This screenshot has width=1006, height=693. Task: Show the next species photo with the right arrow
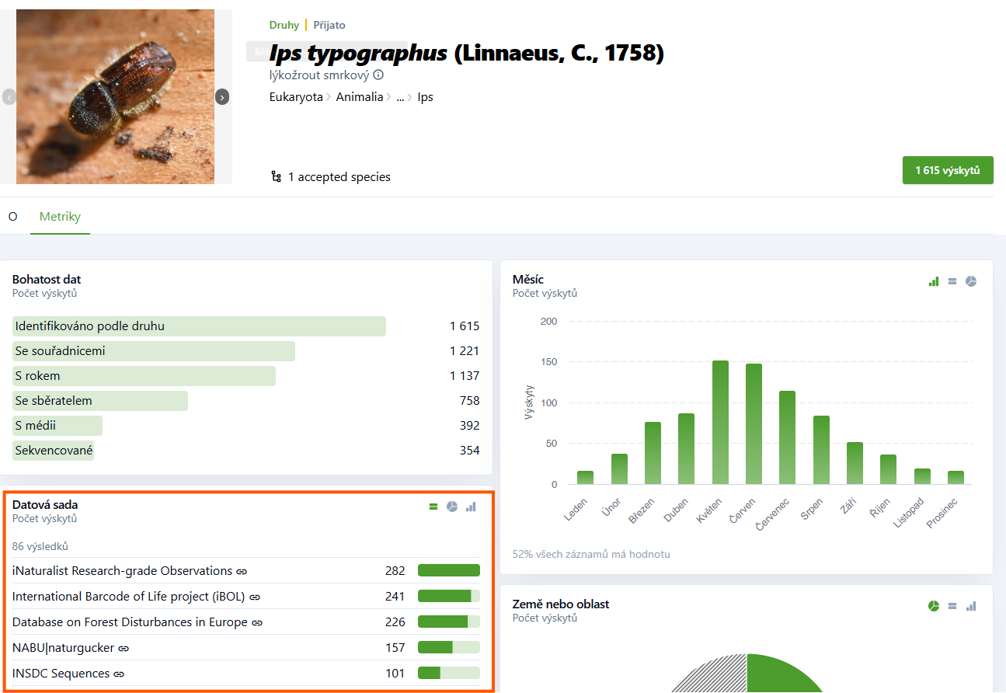[x=222, y=97]
